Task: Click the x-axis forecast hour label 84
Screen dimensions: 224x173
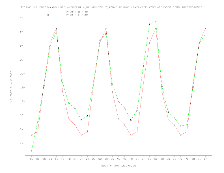Action: point(205,159)
